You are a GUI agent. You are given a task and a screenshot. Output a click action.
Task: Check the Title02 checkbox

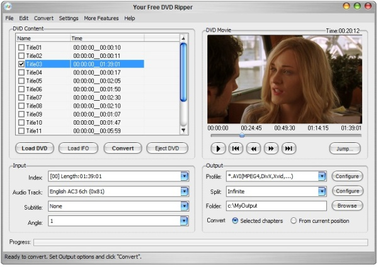[21, 55]
